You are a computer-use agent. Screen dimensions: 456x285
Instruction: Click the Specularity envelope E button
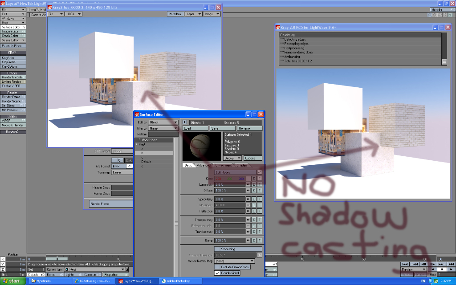pos(254,199)
